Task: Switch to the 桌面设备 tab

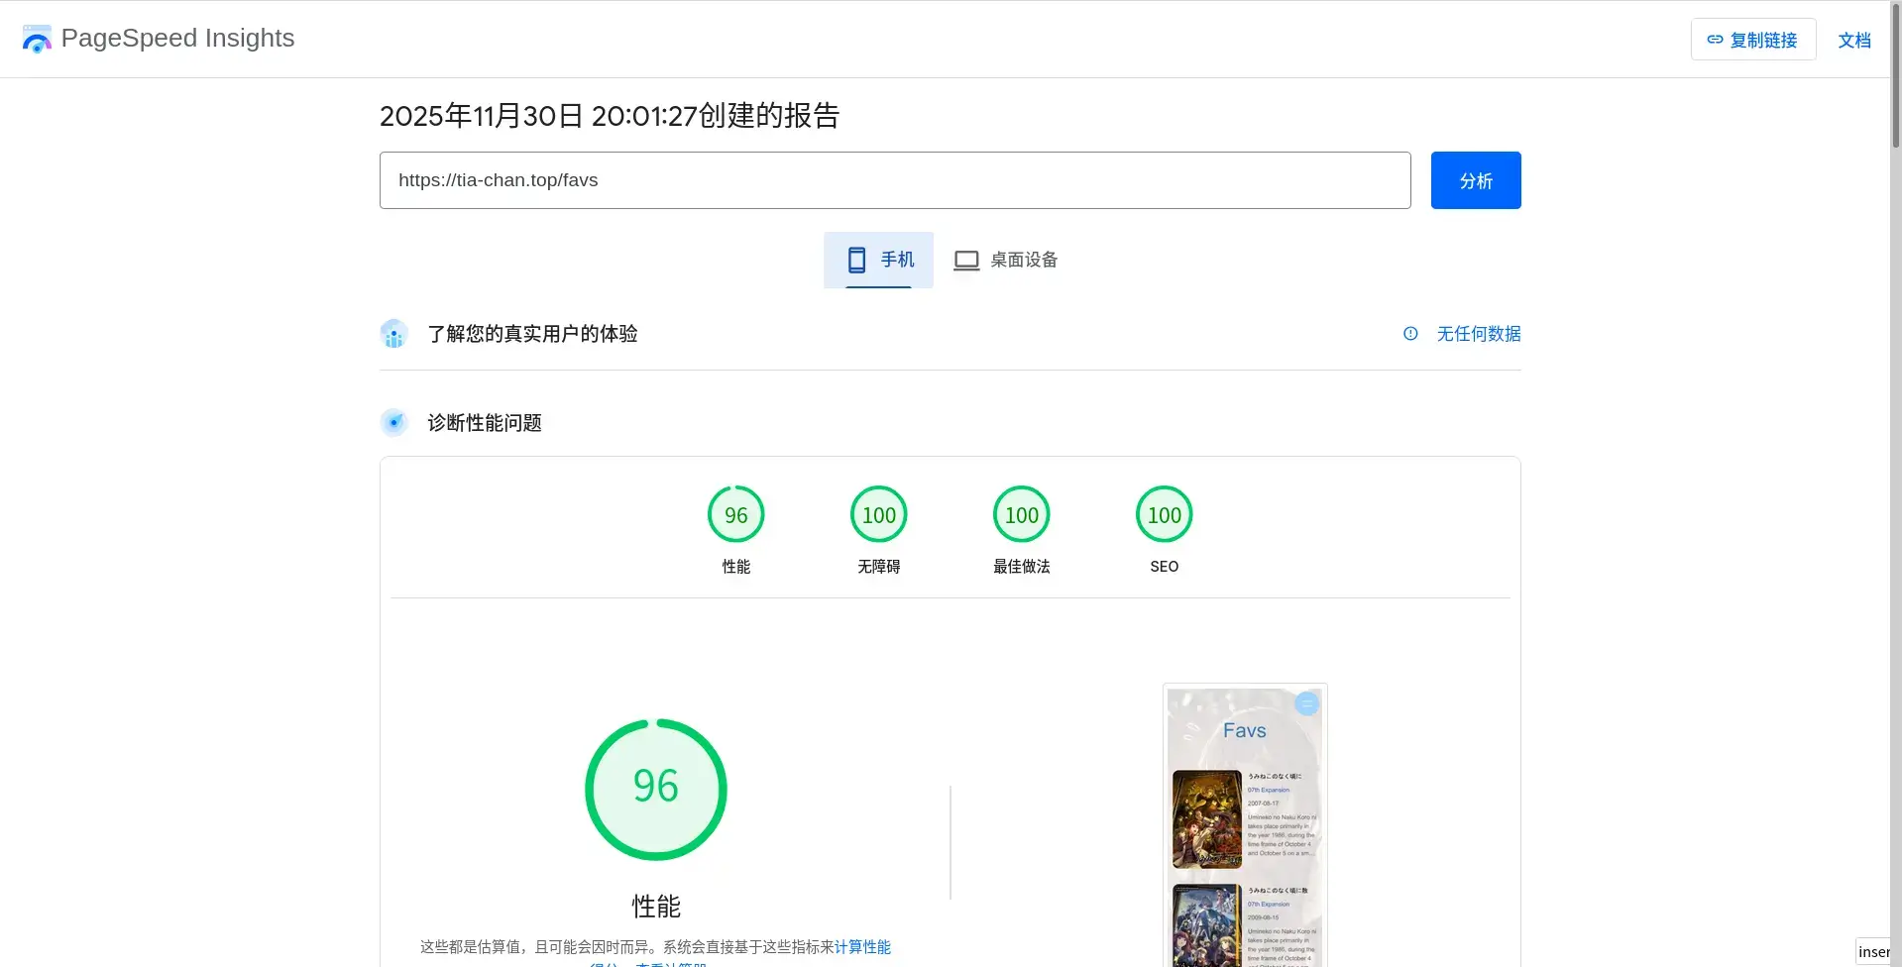Action: (1005, 260)
